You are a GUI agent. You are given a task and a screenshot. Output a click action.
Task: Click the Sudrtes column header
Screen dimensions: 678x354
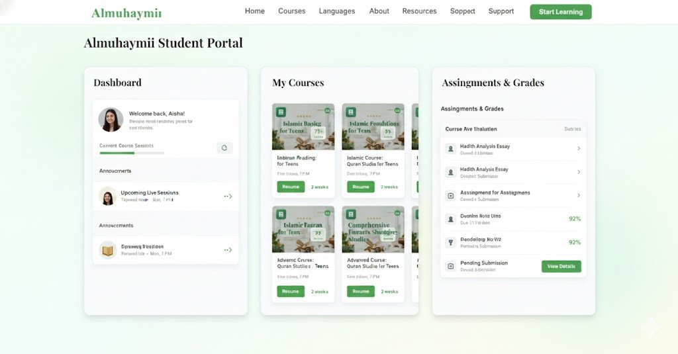pos(573,129)
